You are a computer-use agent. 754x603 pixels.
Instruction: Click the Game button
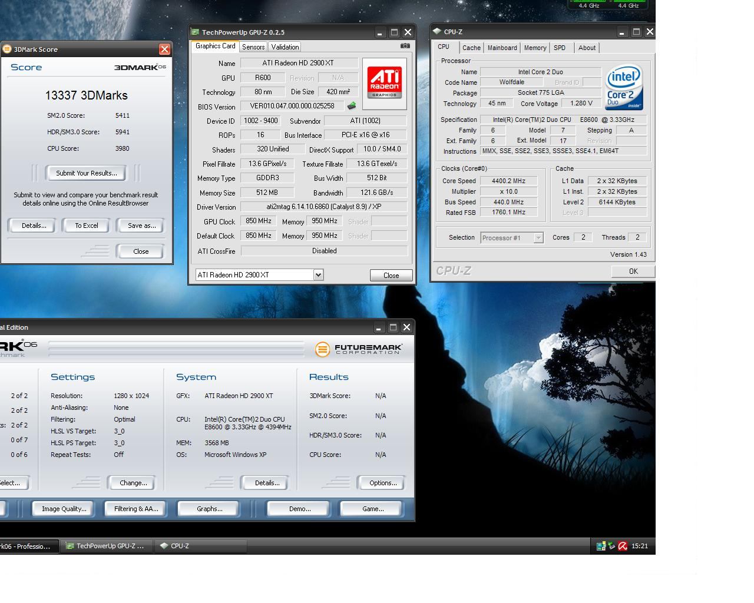point(372,509)
